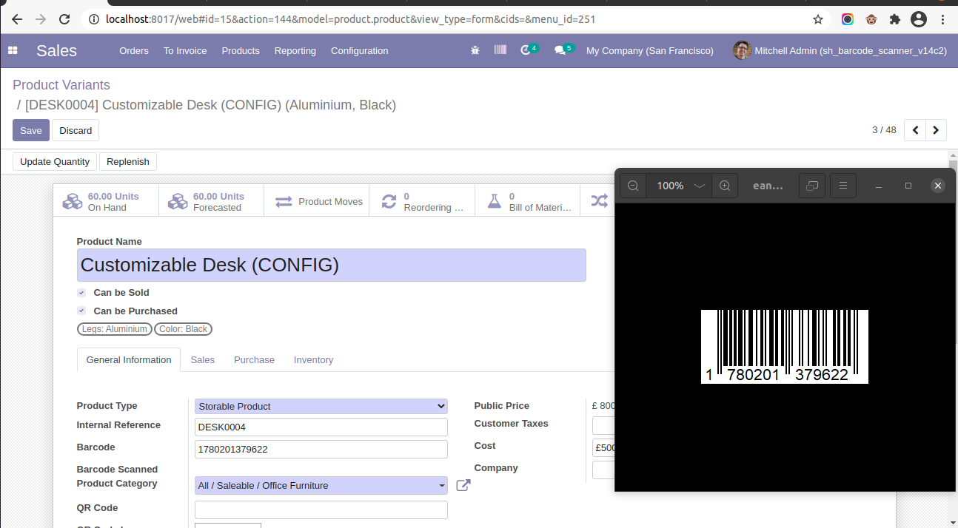Toggle Can be Sold checkbox

click(81, 293)
